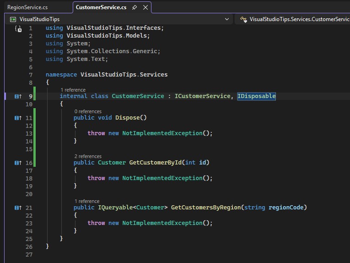Screen dimensions: 350x263
Task: Click the GetCustomersByRegion method name
Action: (206, 208)
